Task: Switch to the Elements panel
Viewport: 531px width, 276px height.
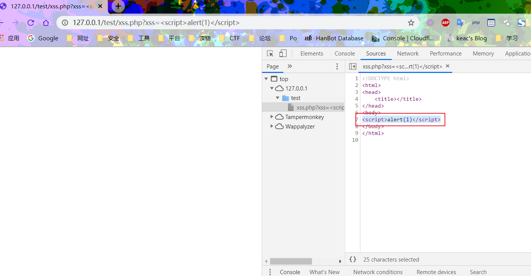Action: pos(312,54)
